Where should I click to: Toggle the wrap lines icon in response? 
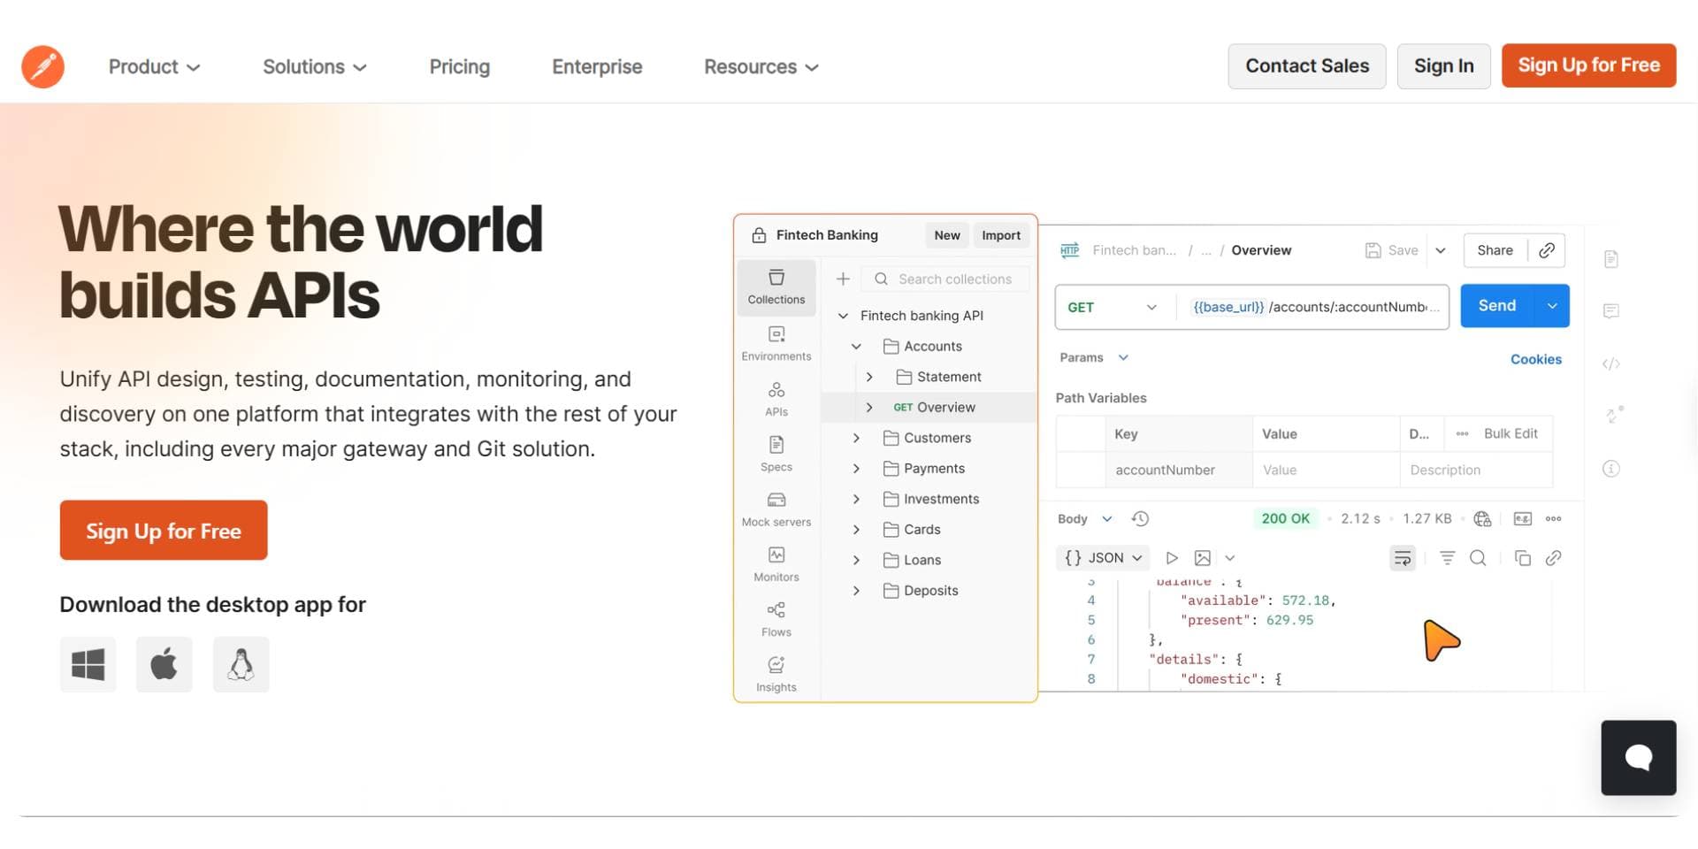coord(1403,558)
